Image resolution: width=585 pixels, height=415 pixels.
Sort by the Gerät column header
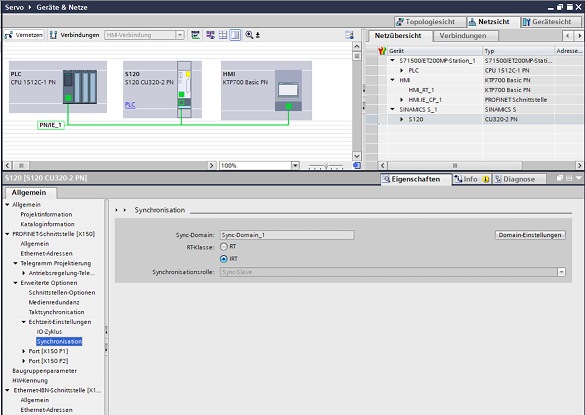coord(436,51)
